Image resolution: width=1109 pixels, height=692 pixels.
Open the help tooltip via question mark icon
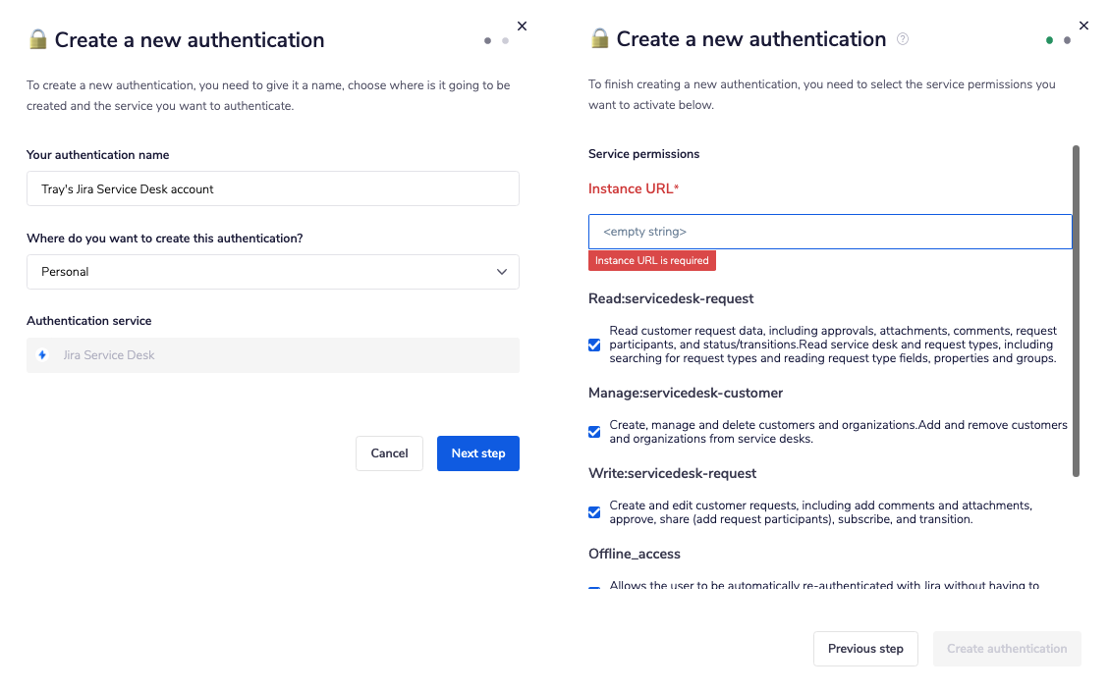click(902, 39)
